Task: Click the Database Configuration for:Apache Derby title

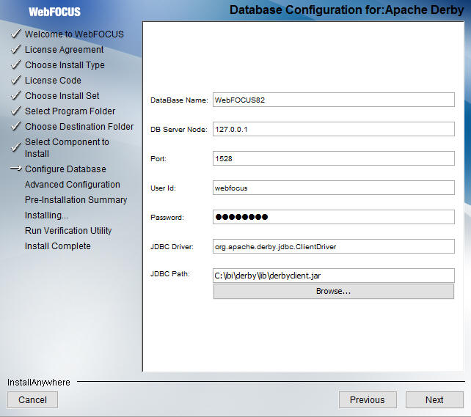Action: [x=346, y=10]
